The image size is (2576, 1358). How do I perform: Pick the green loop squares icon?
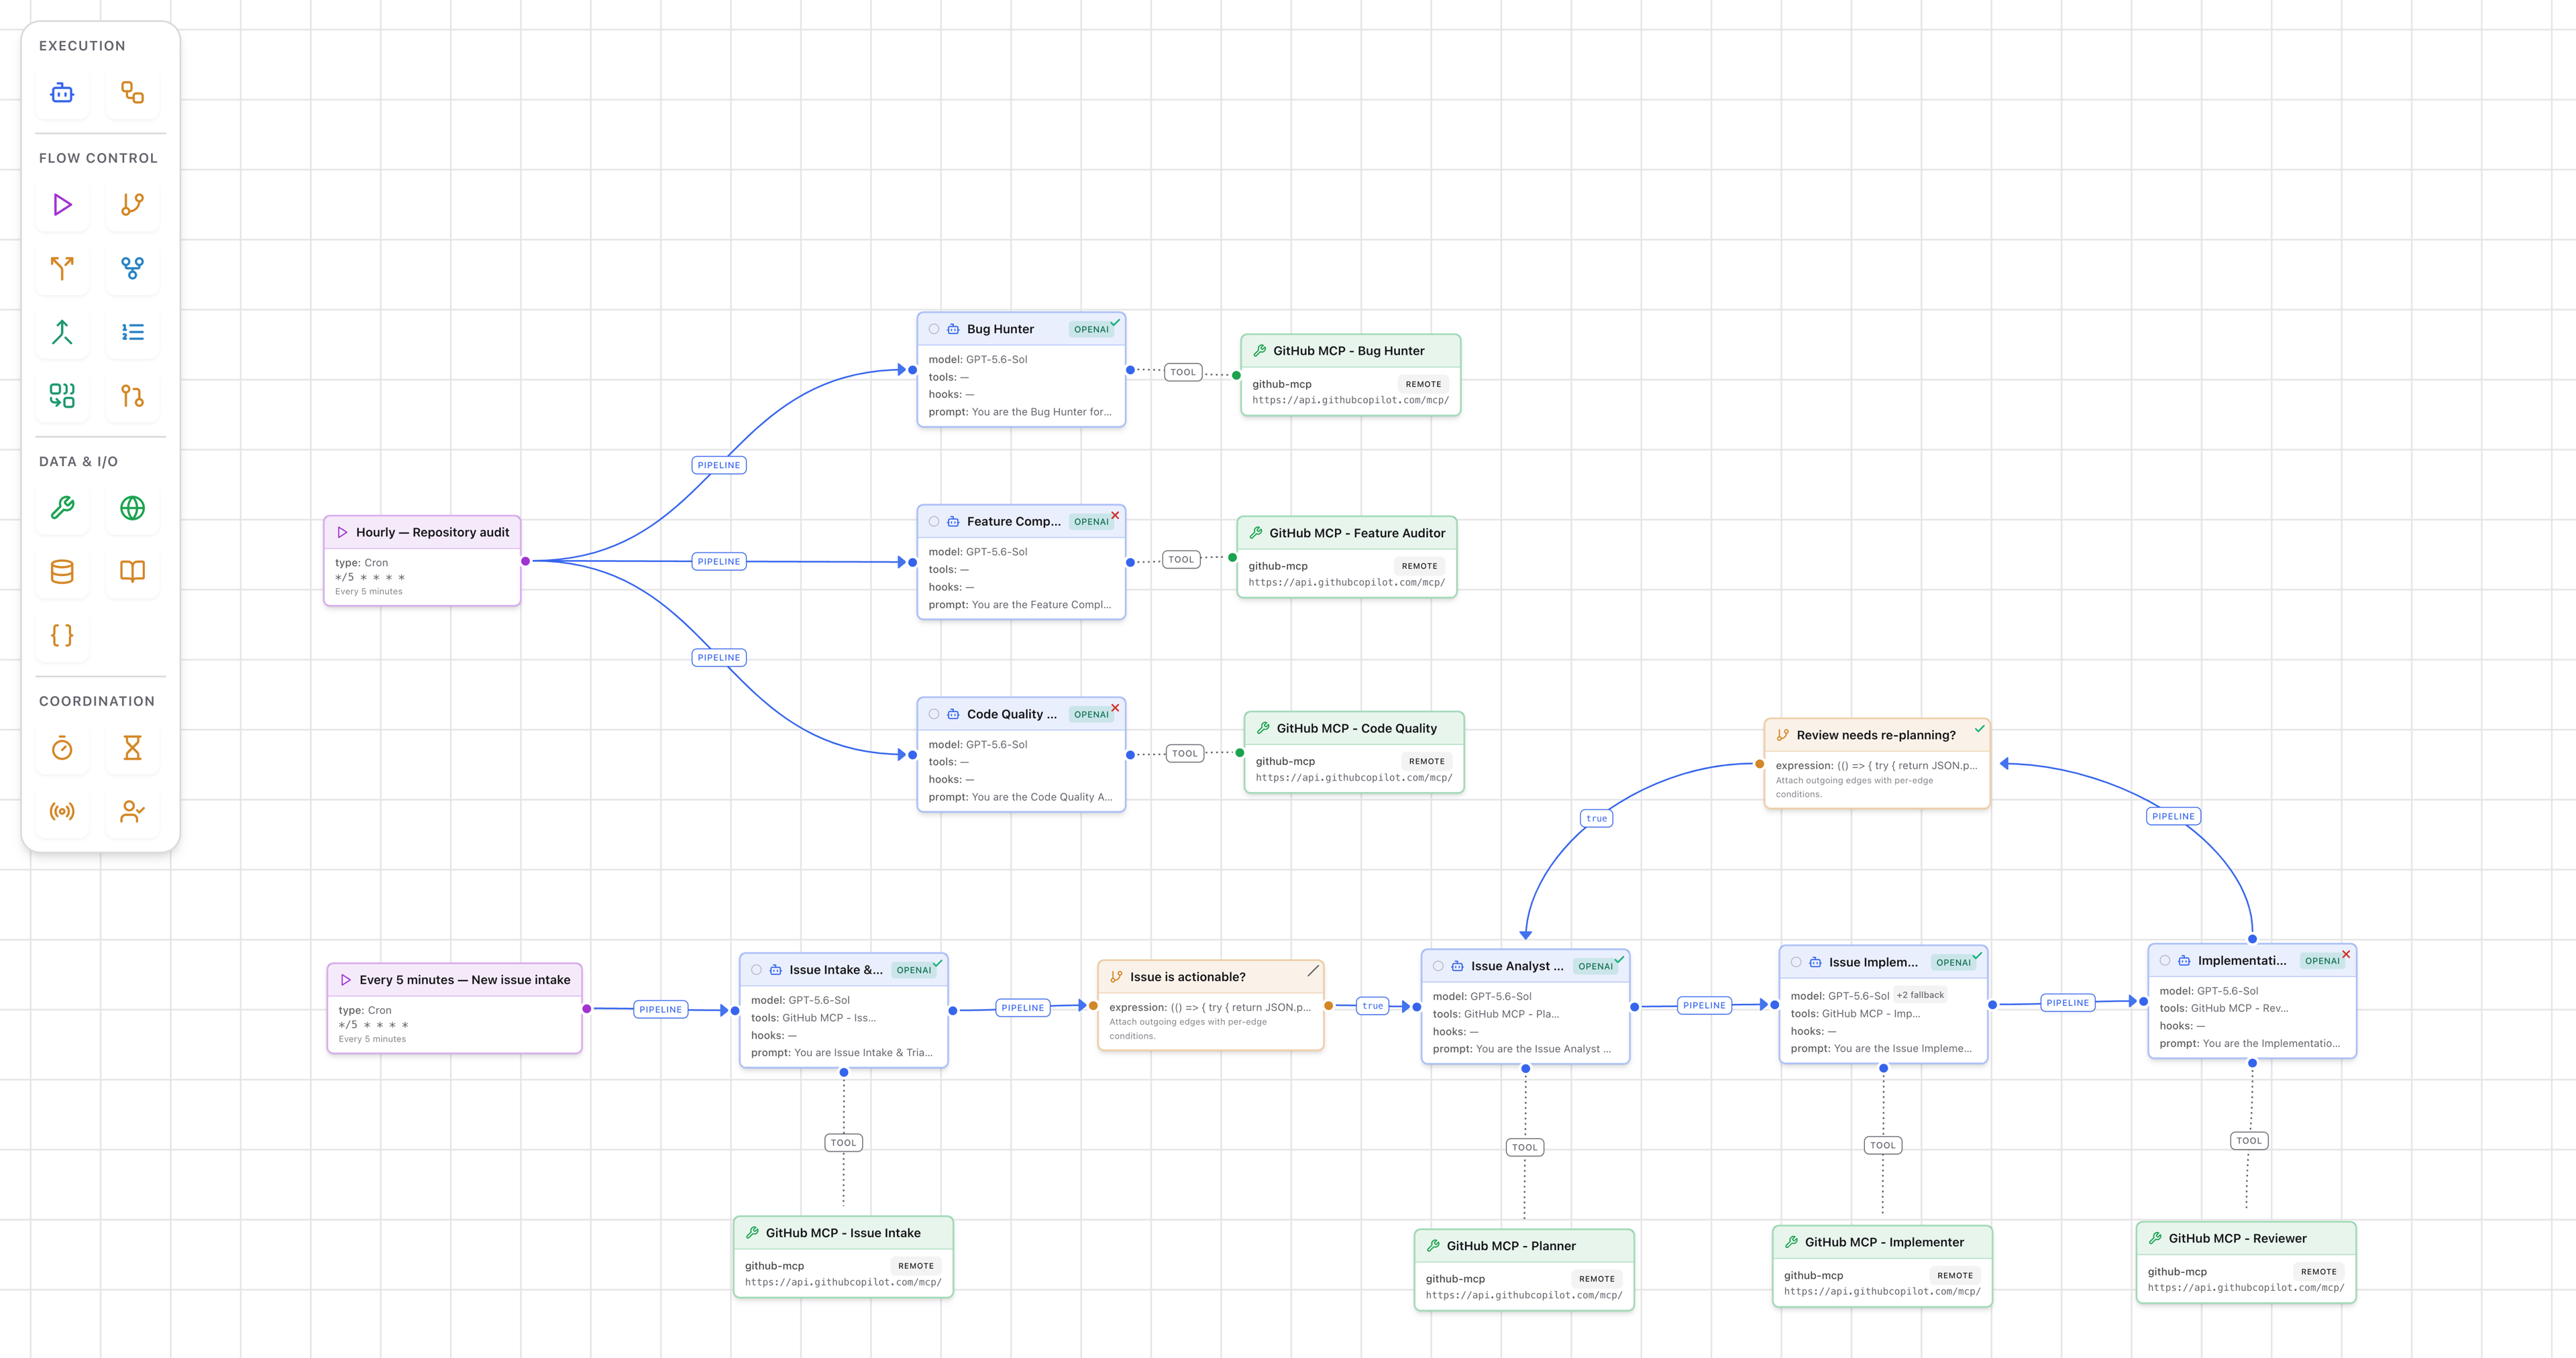click(62, 396)
